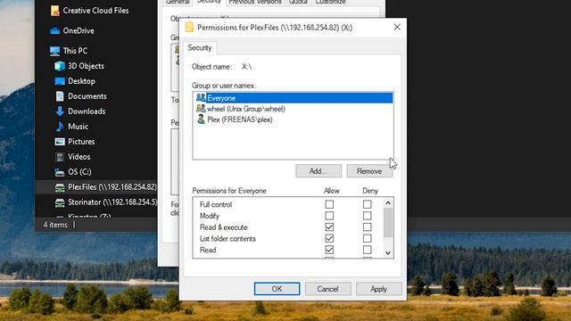This screenshot has height=321, width=571.
Task: Click the Remove button
Action: 369,171
